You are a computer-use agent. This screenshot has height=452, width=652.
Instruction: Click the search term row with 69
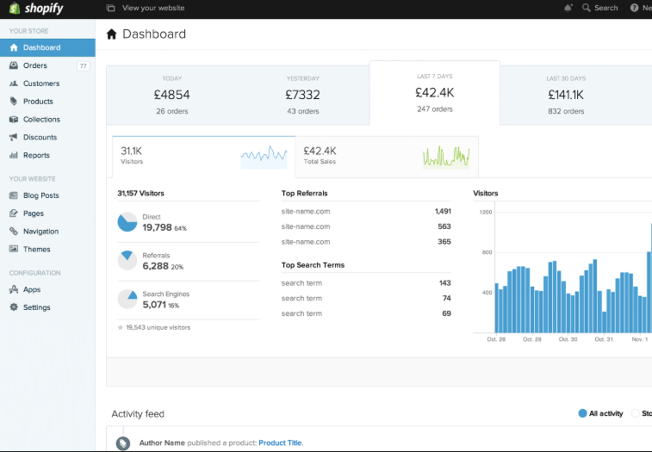(x=366, y=313)
